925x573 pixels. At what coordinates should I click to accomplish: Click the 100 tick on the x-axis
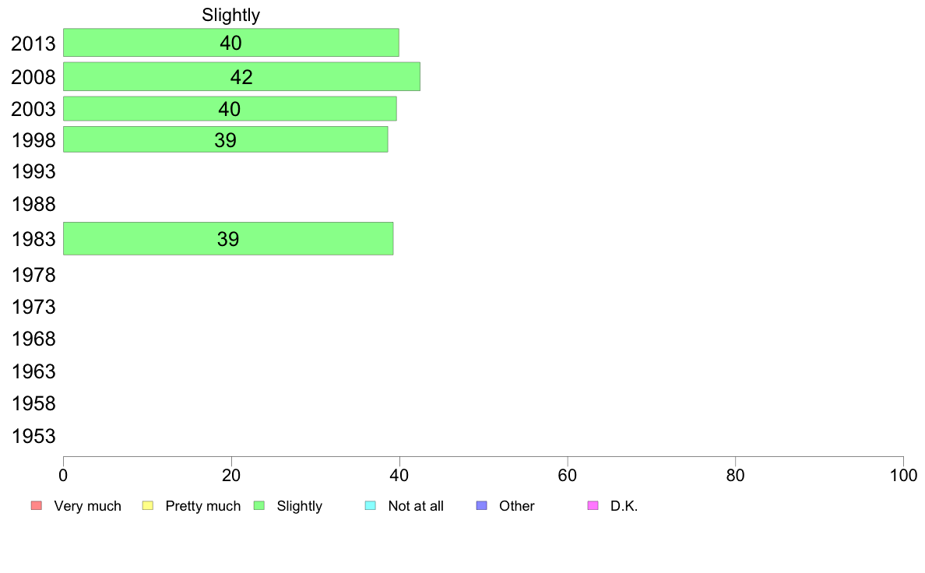[903, 475]
